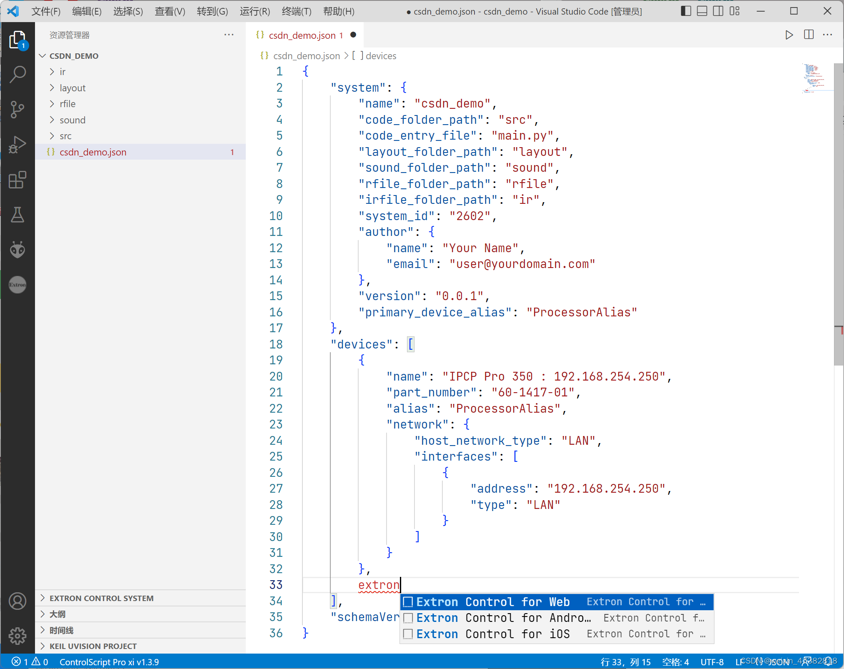
Task: Expand the KEIL UVISION PROJECT section
Action: coord(93,646)
